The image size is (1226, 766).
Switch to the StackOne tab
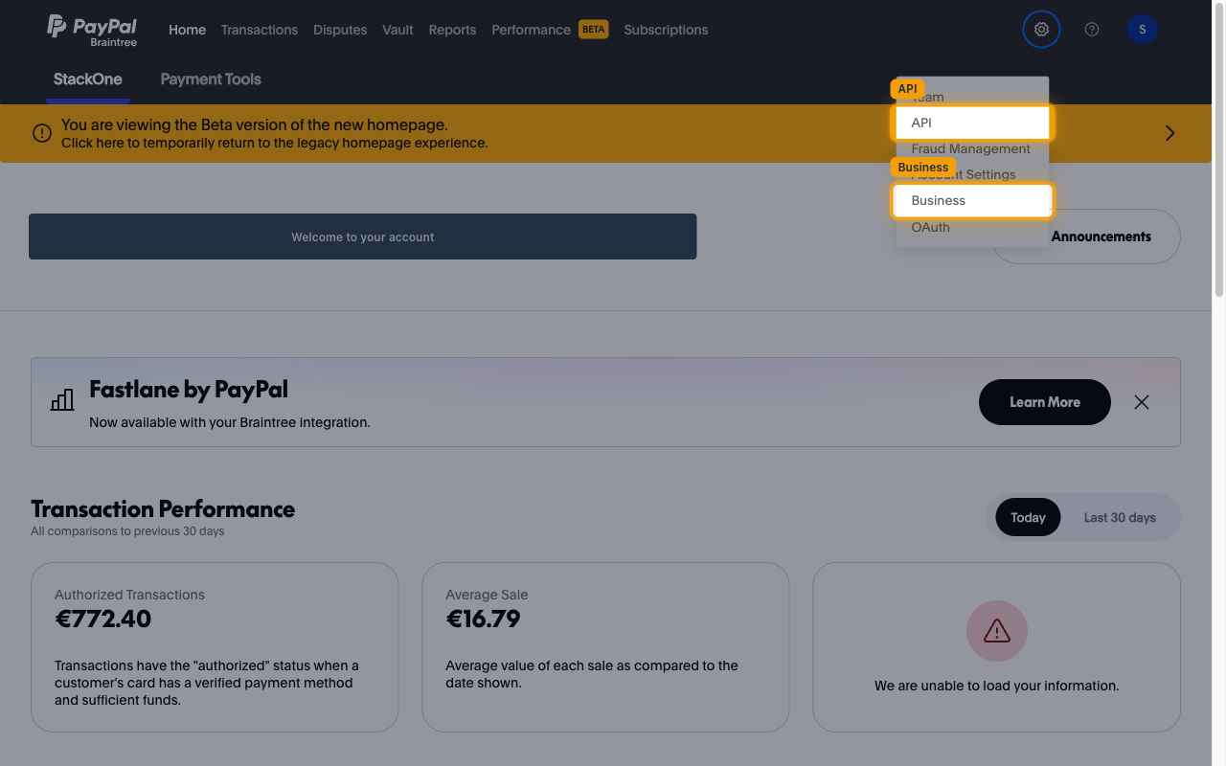tap(88, 79)
